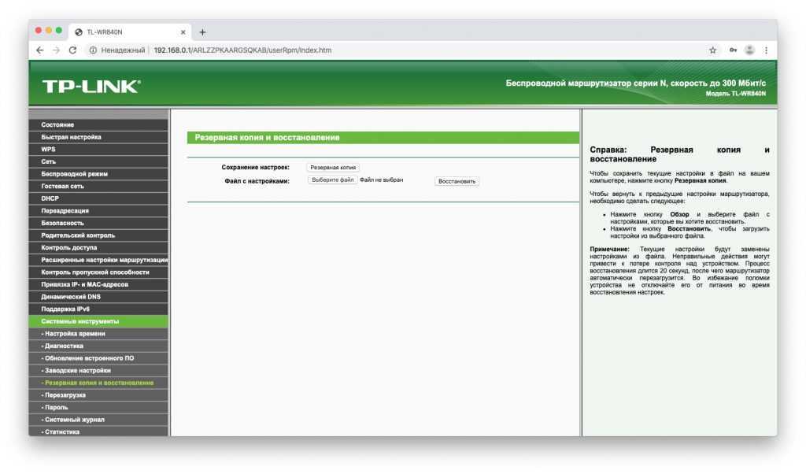Click the browser back arrow

tap(40, 50)
